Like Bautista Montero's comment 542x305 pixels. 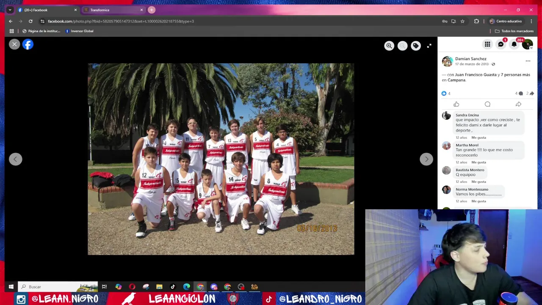tap(478, 182)
